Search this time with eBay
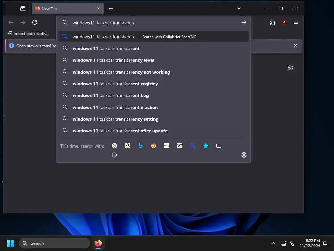The height and width of the screenshot is (251, 334). (167, 146)
